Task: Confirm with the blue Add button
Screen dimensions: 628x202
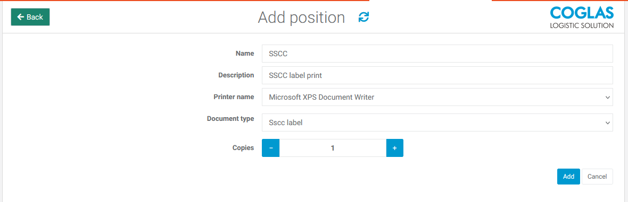Action: tap(568, 177)
